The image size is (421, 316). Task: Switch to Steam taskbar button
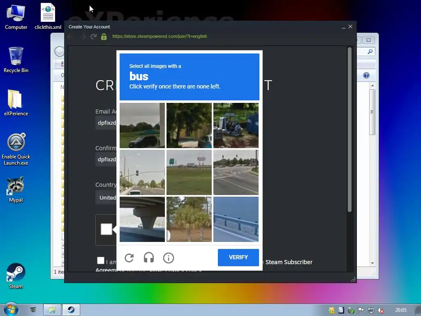pyautogui.click(x=71, y=310)
